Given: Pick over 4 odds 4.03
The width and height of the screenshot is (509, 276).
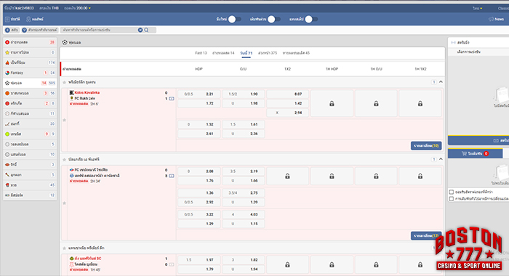Looking at the screenshot, I should [x=243, y=214].
